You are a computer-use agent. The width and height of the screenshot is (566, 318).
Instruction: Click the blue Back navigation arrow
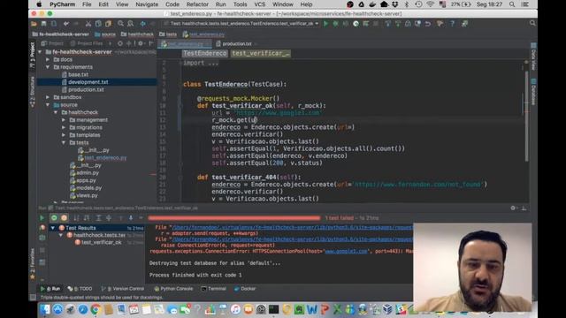(x=143, y=24)
